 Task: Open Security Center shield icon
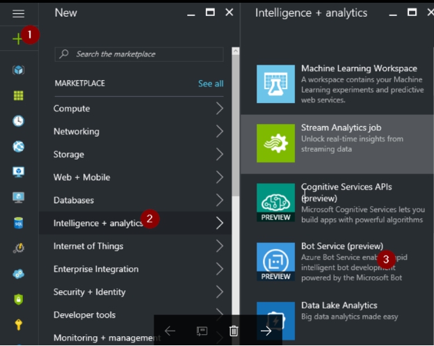18,299
